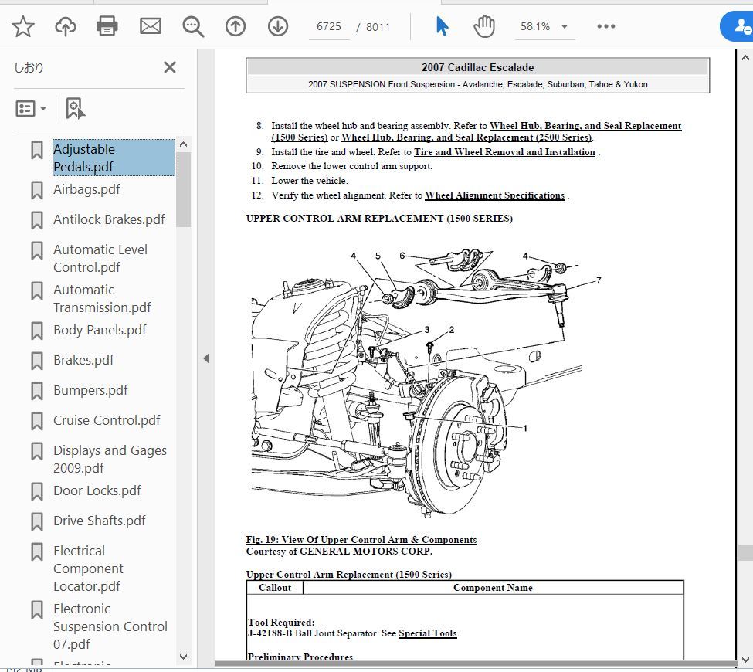This screenshot has height=672, width=753.
Task: Print the document with printer icon
Action: pyautogui.click(x=107, y=26)
